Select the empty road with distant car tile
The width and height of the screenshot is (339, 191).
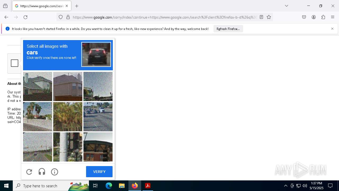click(38, 147)
